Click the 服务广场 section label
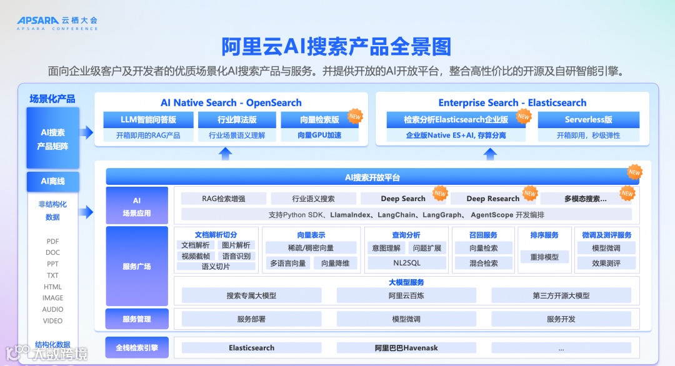The image size is (675, 366). click(x=137, y=266)
